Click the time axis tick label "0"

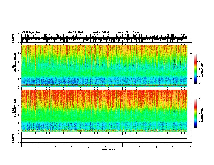click(x=21, y=147)
